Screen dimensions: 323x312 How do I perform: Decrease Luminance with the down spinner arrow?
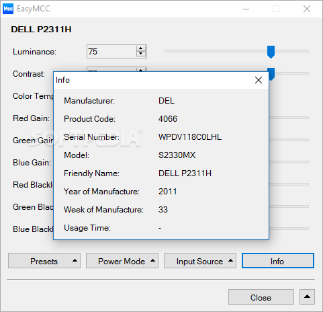click(140, 54)
